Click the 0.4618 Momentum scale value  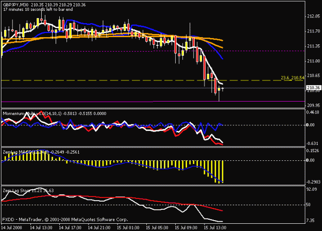pos(313,112)
